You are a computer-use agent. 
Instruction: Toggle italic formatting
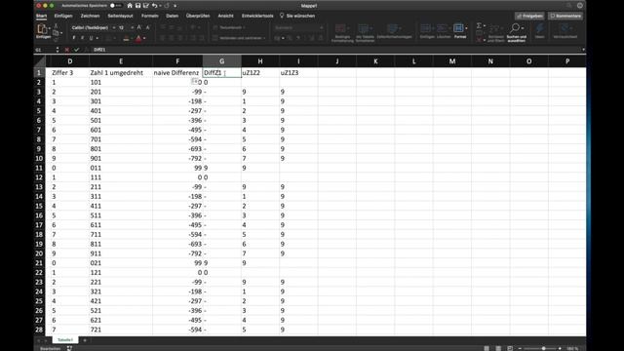(x=82, y=38)
